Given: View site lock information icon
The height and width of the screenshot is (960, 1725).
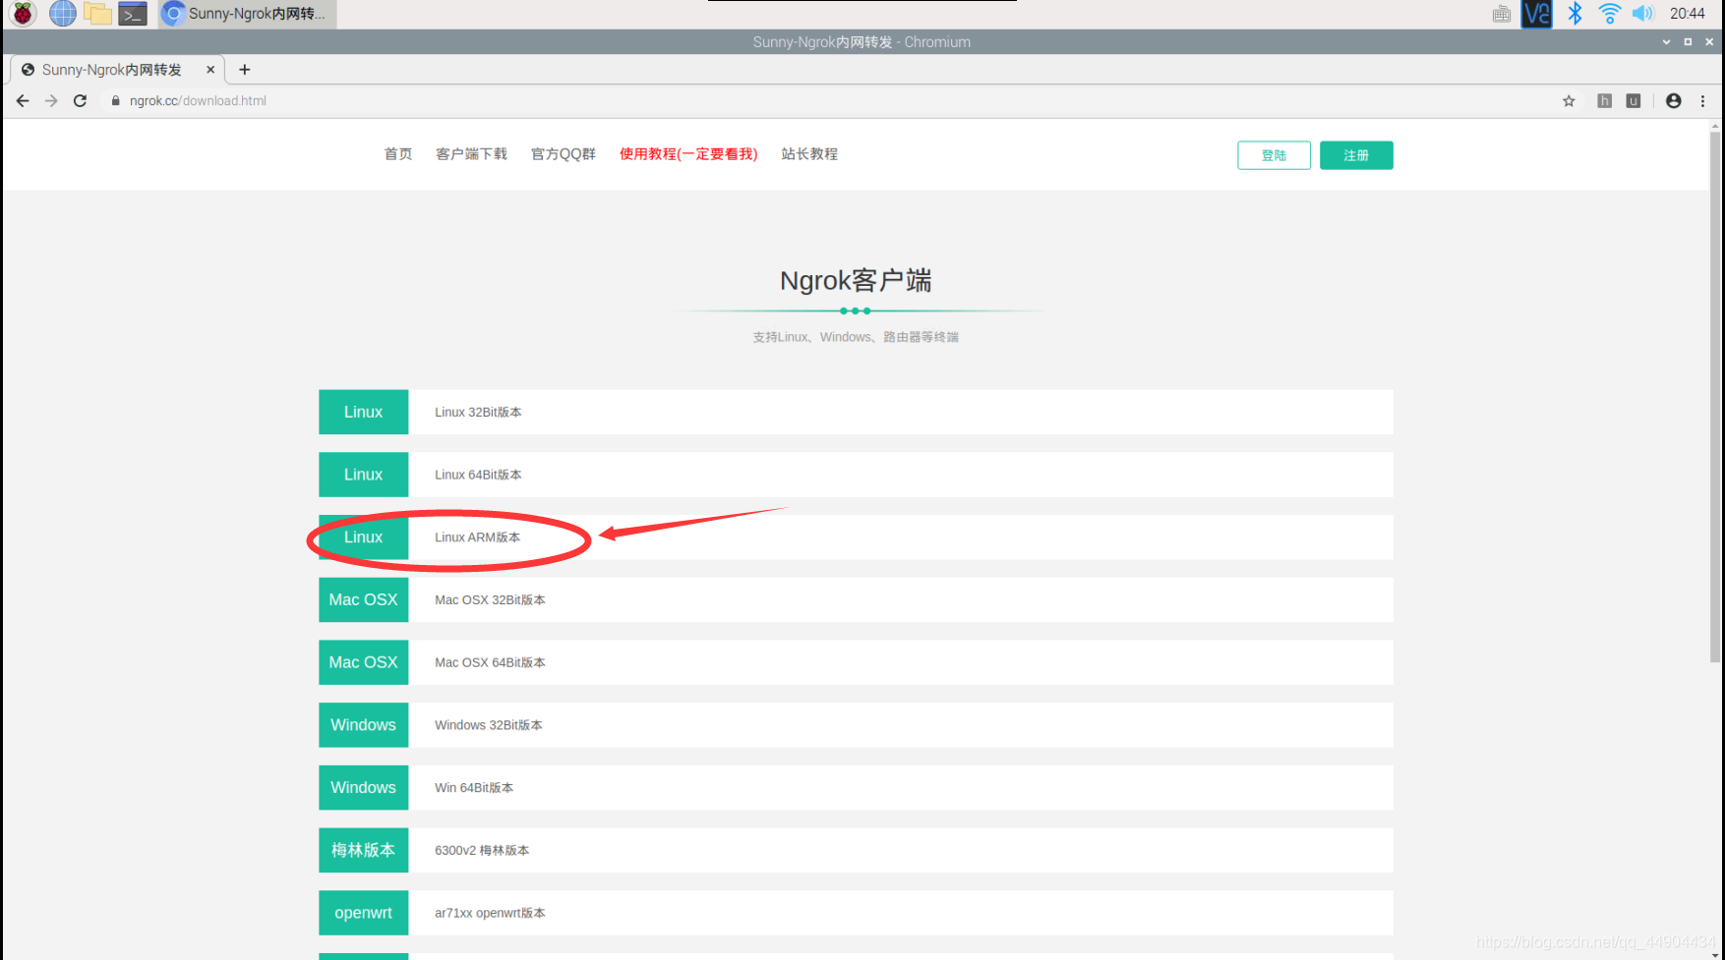Looking at the screenshot, I should [115, 100].
